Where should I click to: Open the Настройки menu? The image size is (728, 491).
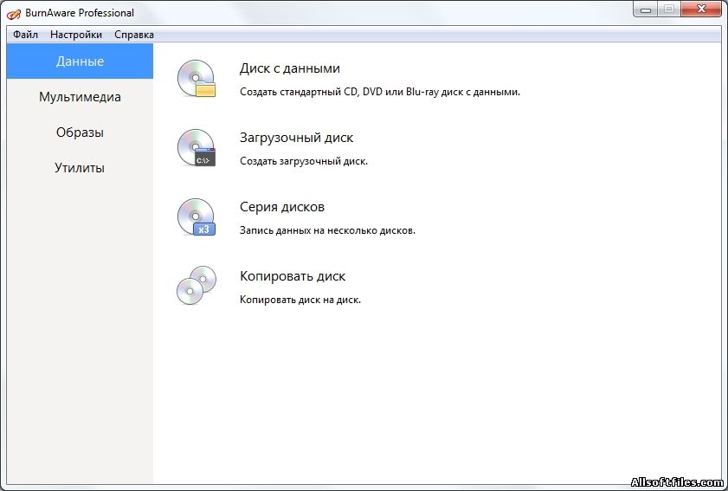76,35
